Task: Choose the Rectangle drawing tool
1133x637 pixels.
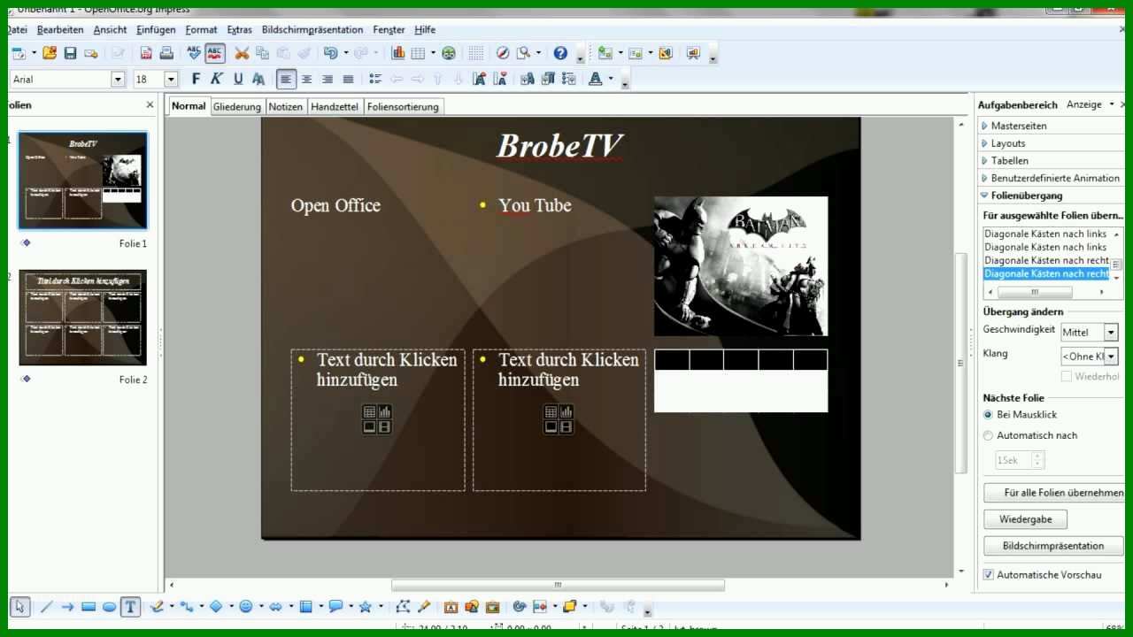Action: pyautogui.click(x=89, y=607)
